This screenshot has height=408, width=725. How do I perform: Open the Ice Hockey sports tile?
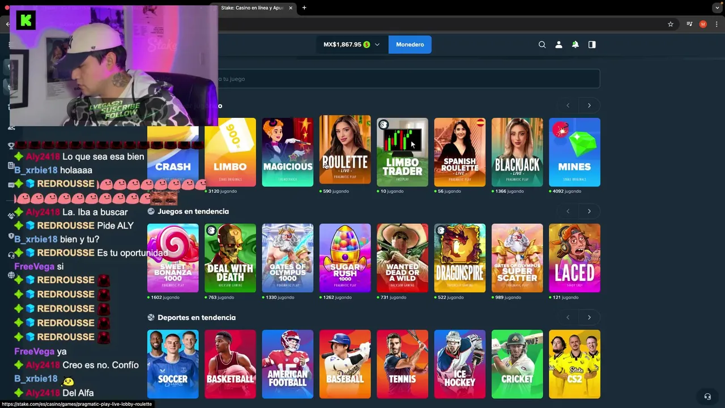(460, 364)
